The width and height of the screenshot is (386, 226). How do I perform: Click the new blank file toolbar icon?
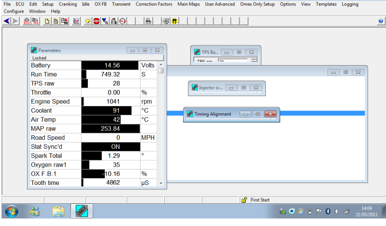coord(47,21)
